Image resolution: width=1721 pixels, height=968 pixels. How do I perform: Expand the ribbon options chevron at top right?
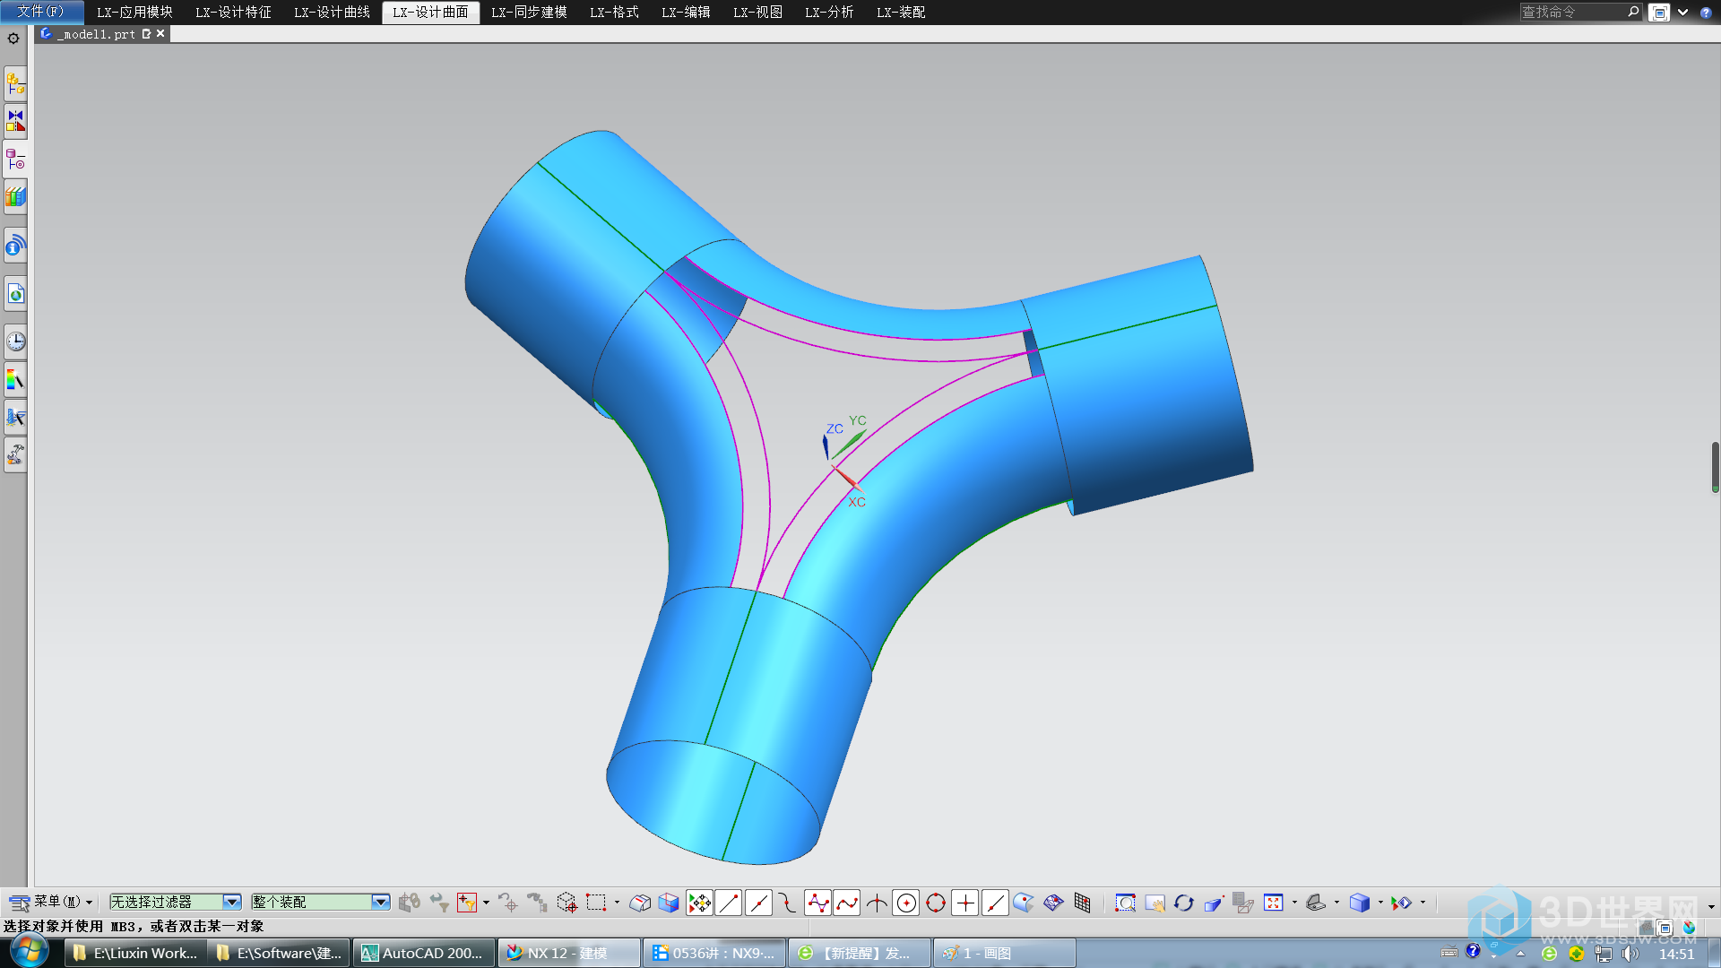(x=1682, y=13)
